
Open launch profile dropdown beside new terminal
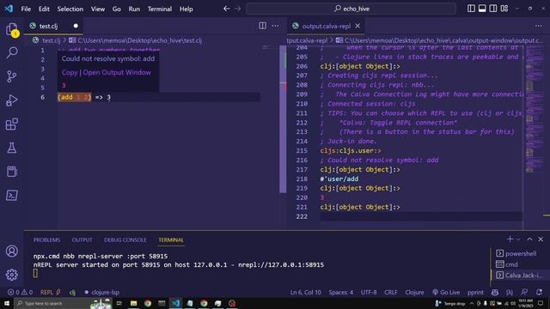point(518,239)
